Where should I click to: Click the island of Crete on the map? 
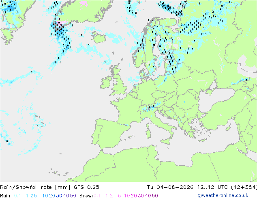click(x=203, y=141)
